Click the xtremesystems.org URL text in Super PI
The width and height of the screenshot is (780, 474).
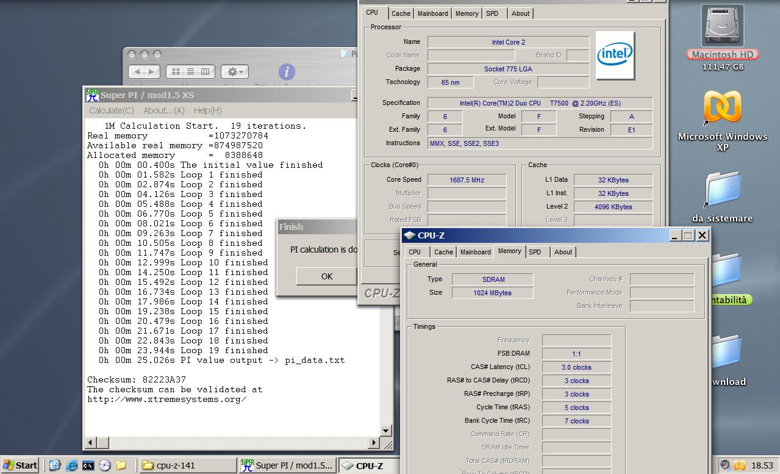coord(166,399)
